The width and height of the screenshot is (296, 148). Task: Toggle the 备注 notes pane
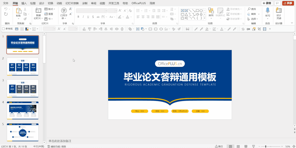point(219,146)
